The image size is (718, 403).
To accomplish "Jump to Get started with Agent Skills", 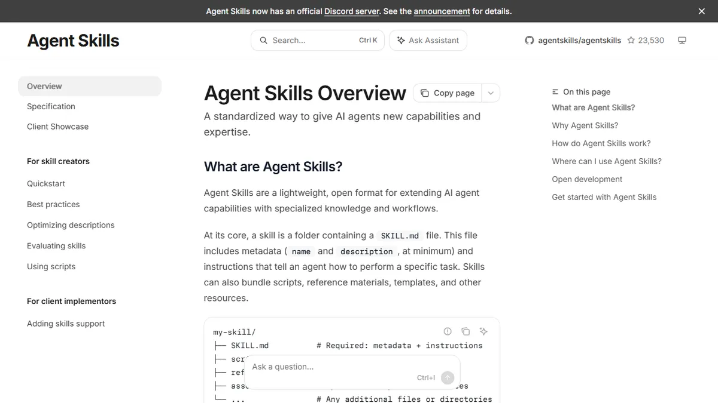I will tap(604, 197).
